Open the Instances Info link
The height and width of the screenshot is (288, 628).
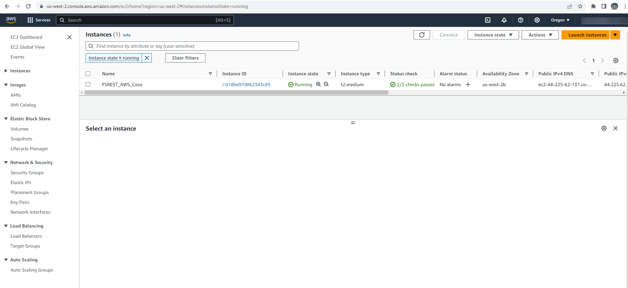[127, 35]
